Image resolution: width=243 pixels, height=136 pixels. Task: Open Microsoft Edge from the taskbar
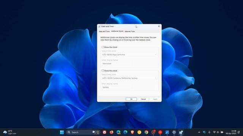point(125,132)
